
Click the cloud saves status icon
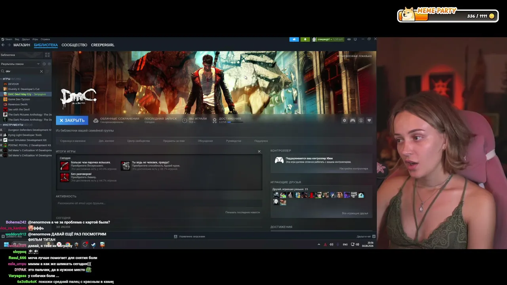[x=95, y=120]
